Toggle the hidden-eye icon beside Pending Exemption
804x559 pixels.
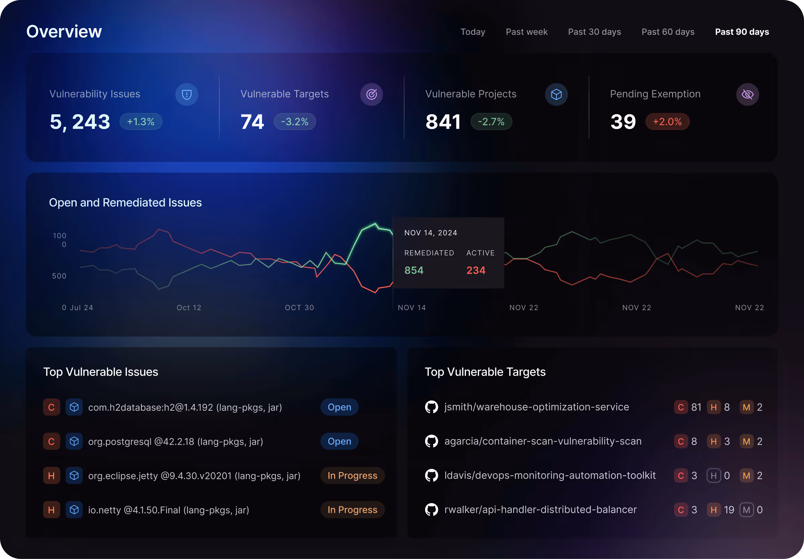pos(748,94)
